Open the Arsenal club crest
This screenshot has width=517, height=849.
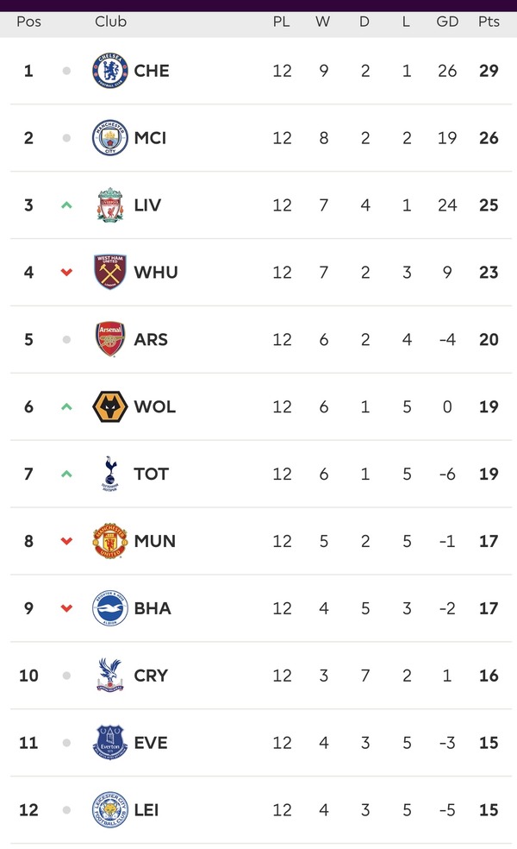(109, 339)
